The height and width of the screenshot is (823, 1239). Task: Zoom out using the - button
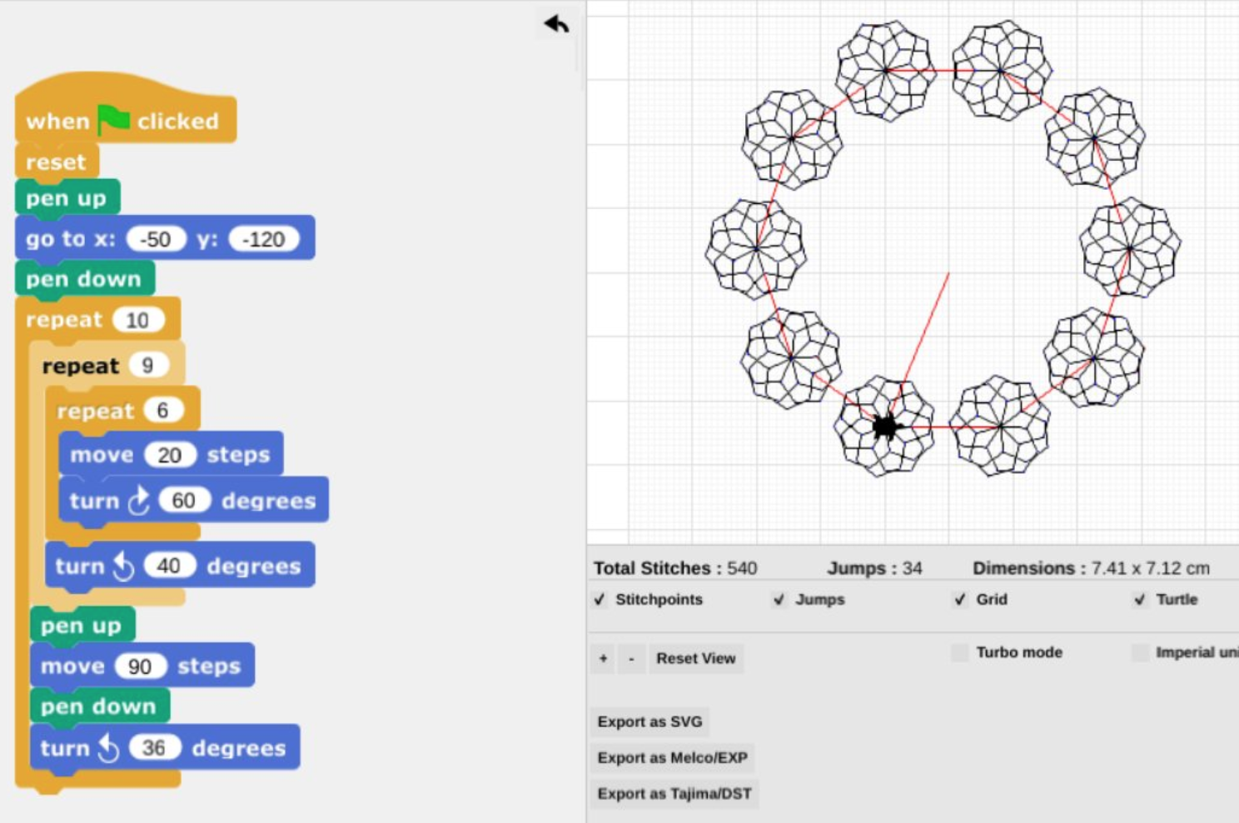(x=632, y=658)
